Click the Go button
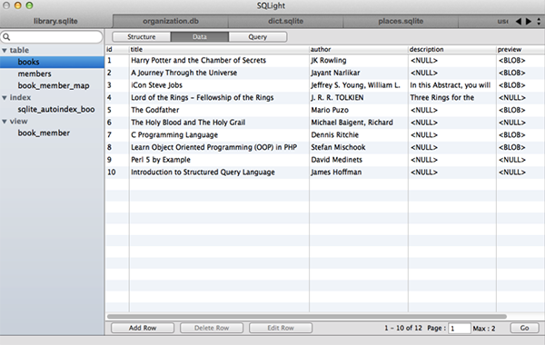 click(524, 328)
